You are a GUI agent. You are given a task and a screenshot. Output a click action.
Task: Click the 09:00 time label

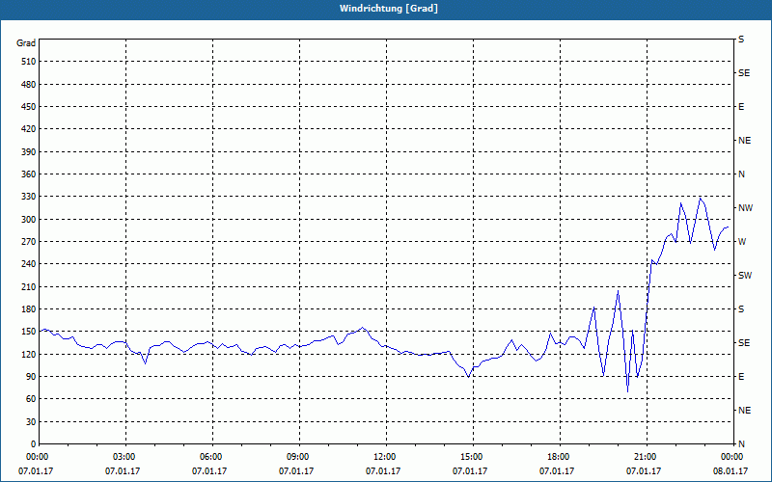point(299,457)
